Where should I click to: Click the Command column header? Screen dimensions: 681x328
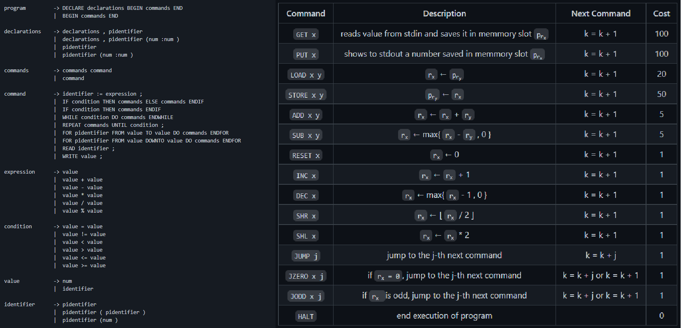click(x=306, y=14)
